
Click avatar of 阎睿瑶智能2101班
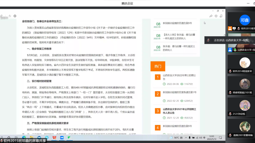click(x=245, y=84)
